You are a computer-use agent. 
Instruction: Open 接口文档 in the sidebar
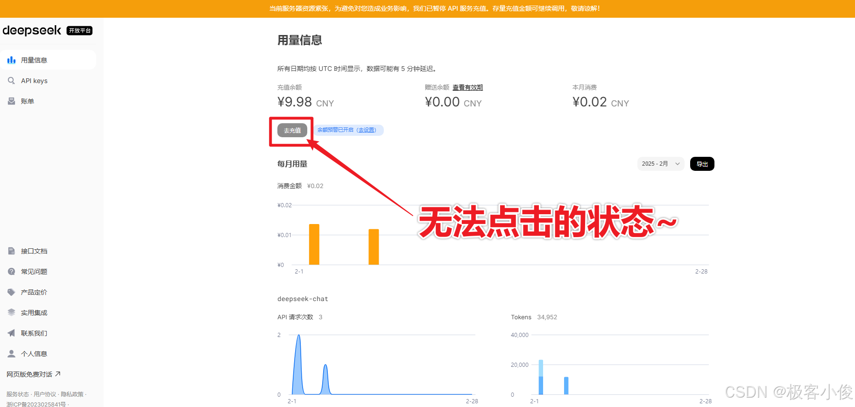(49, 251)
